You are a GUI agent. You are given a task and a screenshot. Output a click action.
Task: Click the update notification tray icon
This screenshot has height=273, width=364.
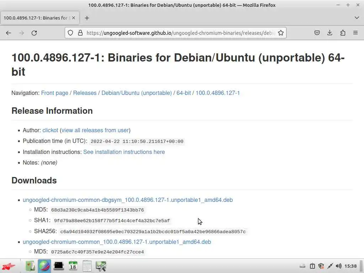(312, 266)
